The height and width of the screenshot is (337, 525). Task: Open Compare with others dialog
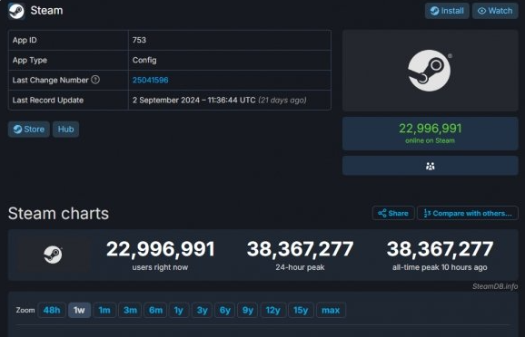click(468, 213)
